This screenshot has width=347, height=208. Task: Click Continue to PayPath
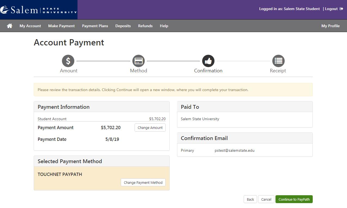pyautogui.click(x=294, y=199)
